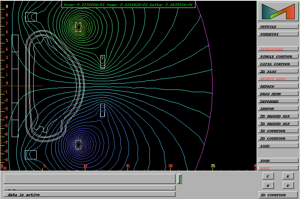Click the x-axis tick label 15
The width and height of the screenshot is (300, 199).
(128, 166)
